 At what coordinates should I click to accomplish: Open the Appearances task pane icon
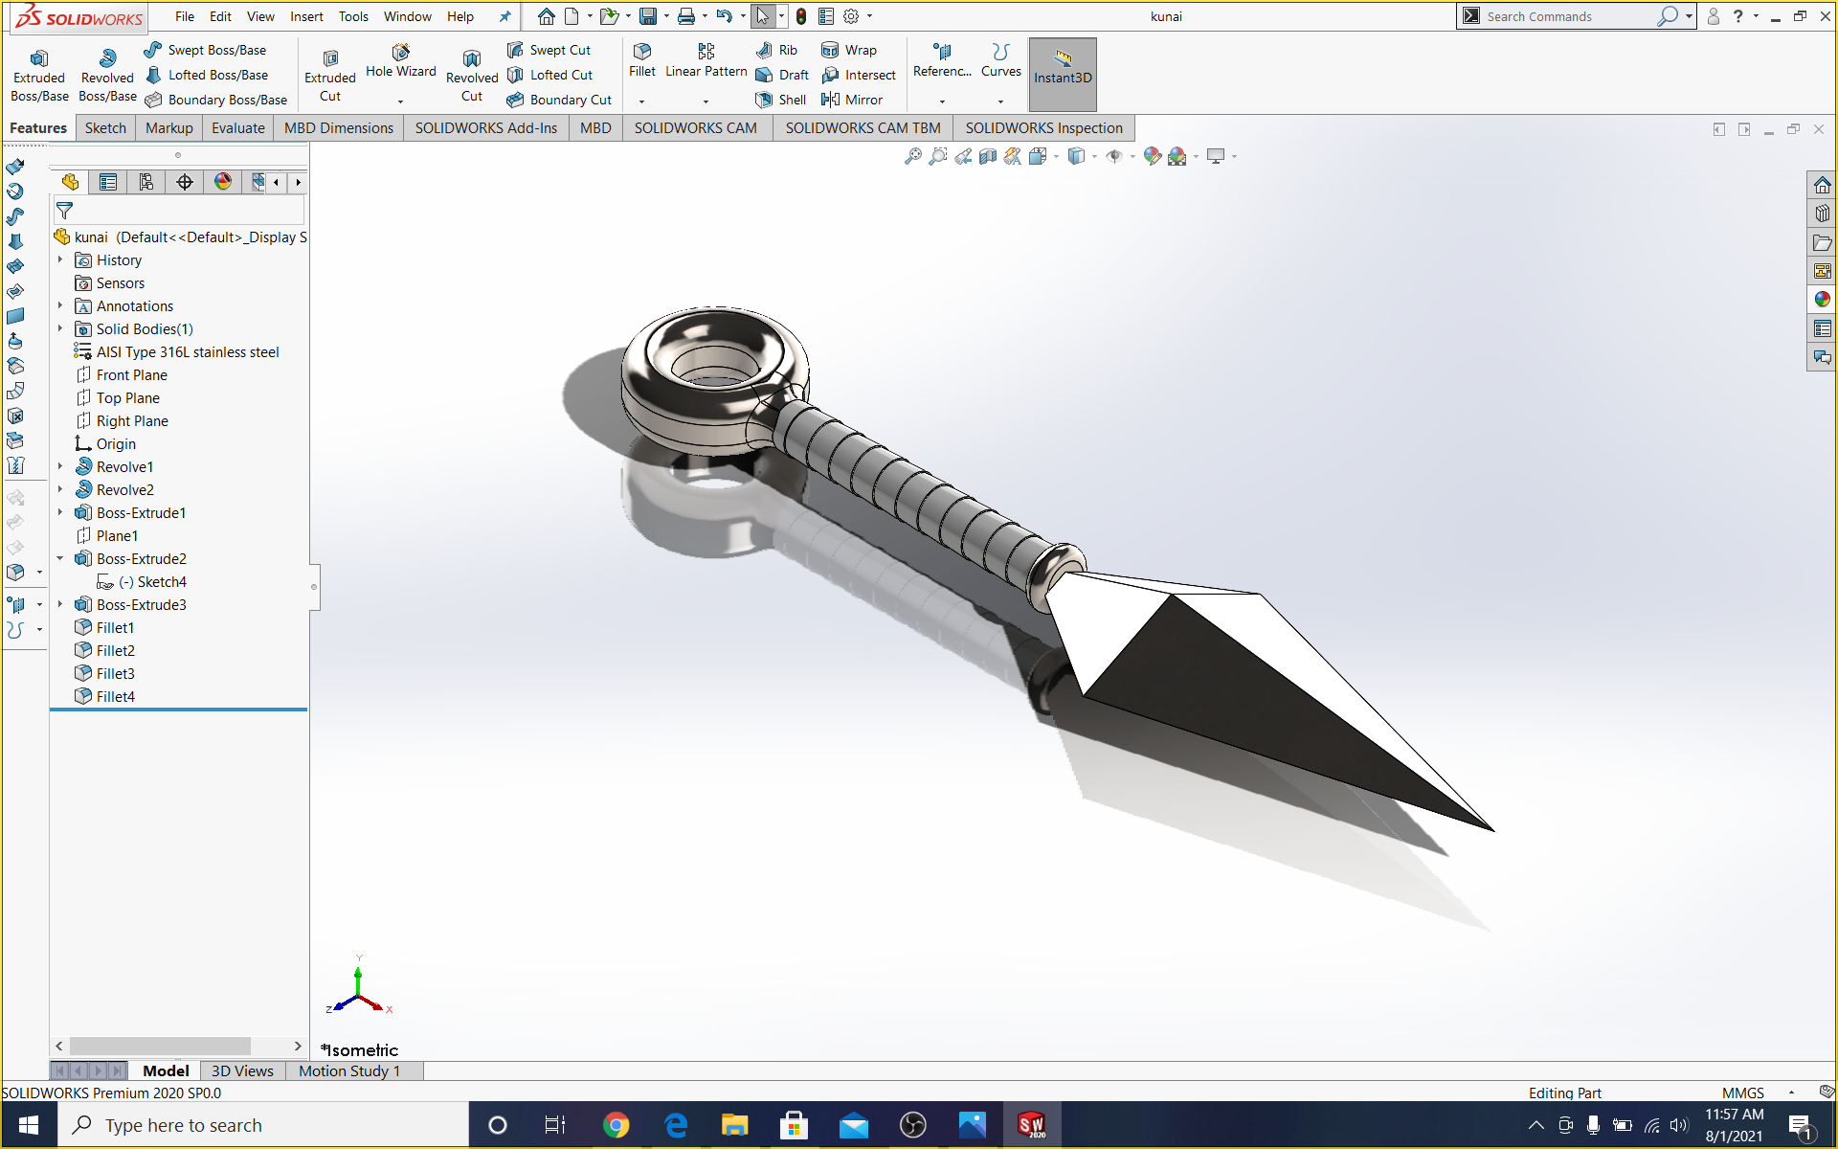1822,300
